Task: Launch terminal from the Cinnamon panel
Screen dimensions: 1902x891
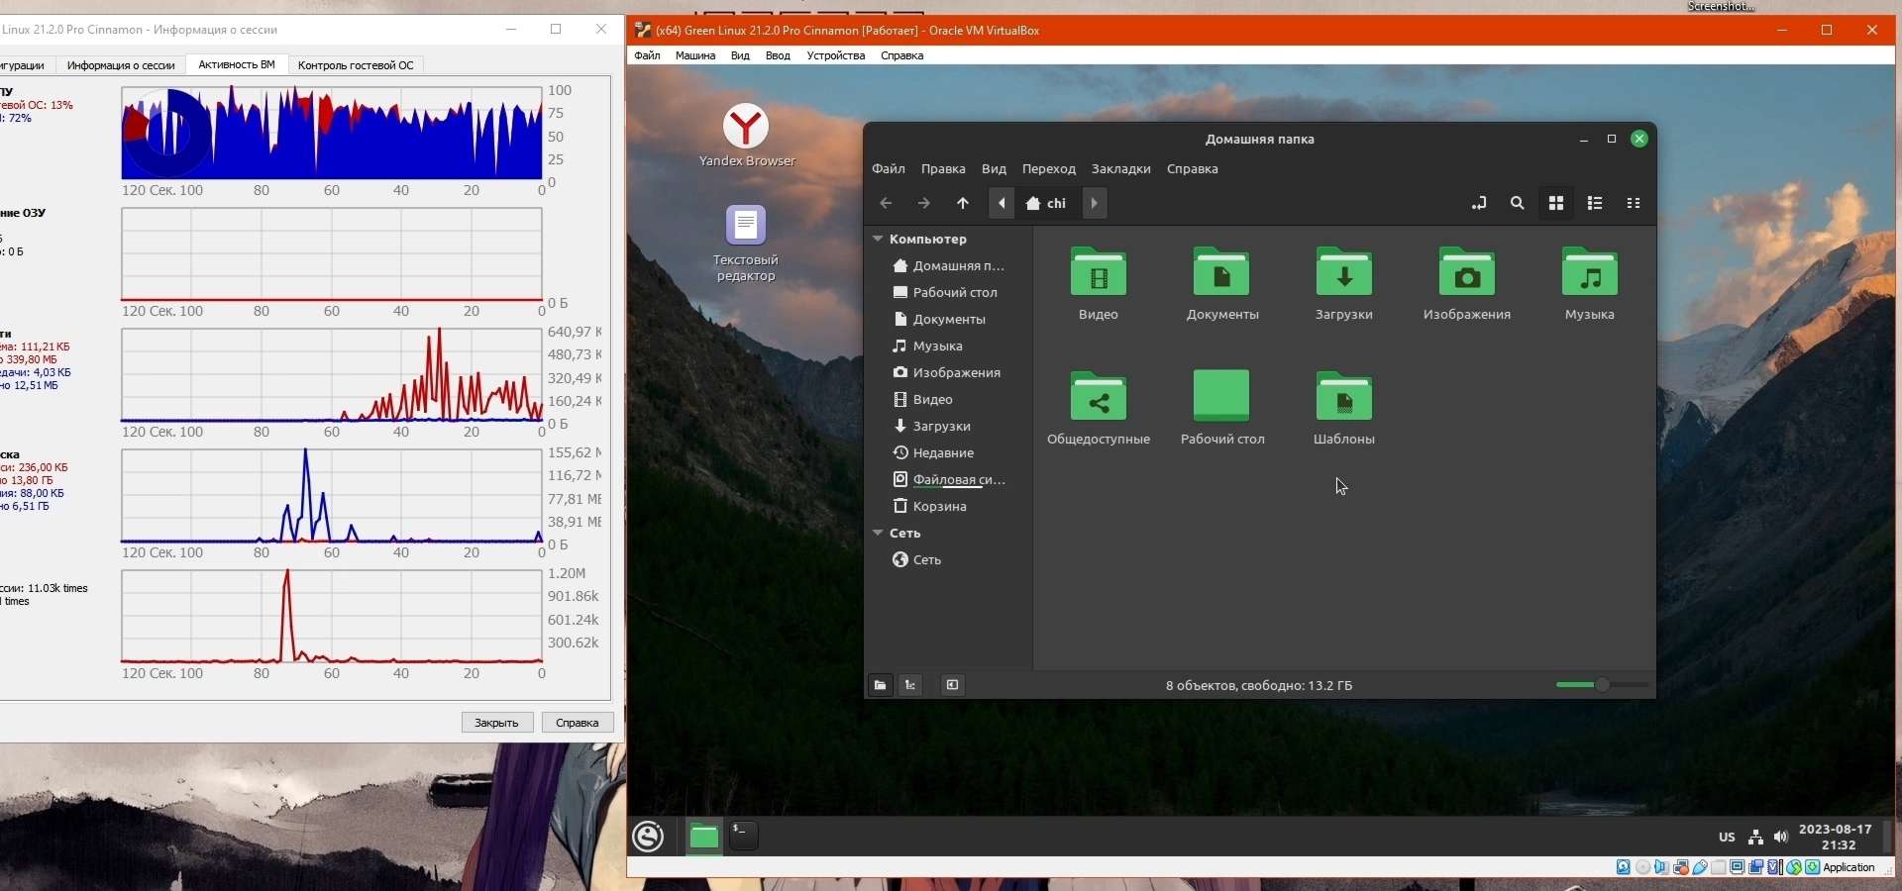Action: (744, 836)
